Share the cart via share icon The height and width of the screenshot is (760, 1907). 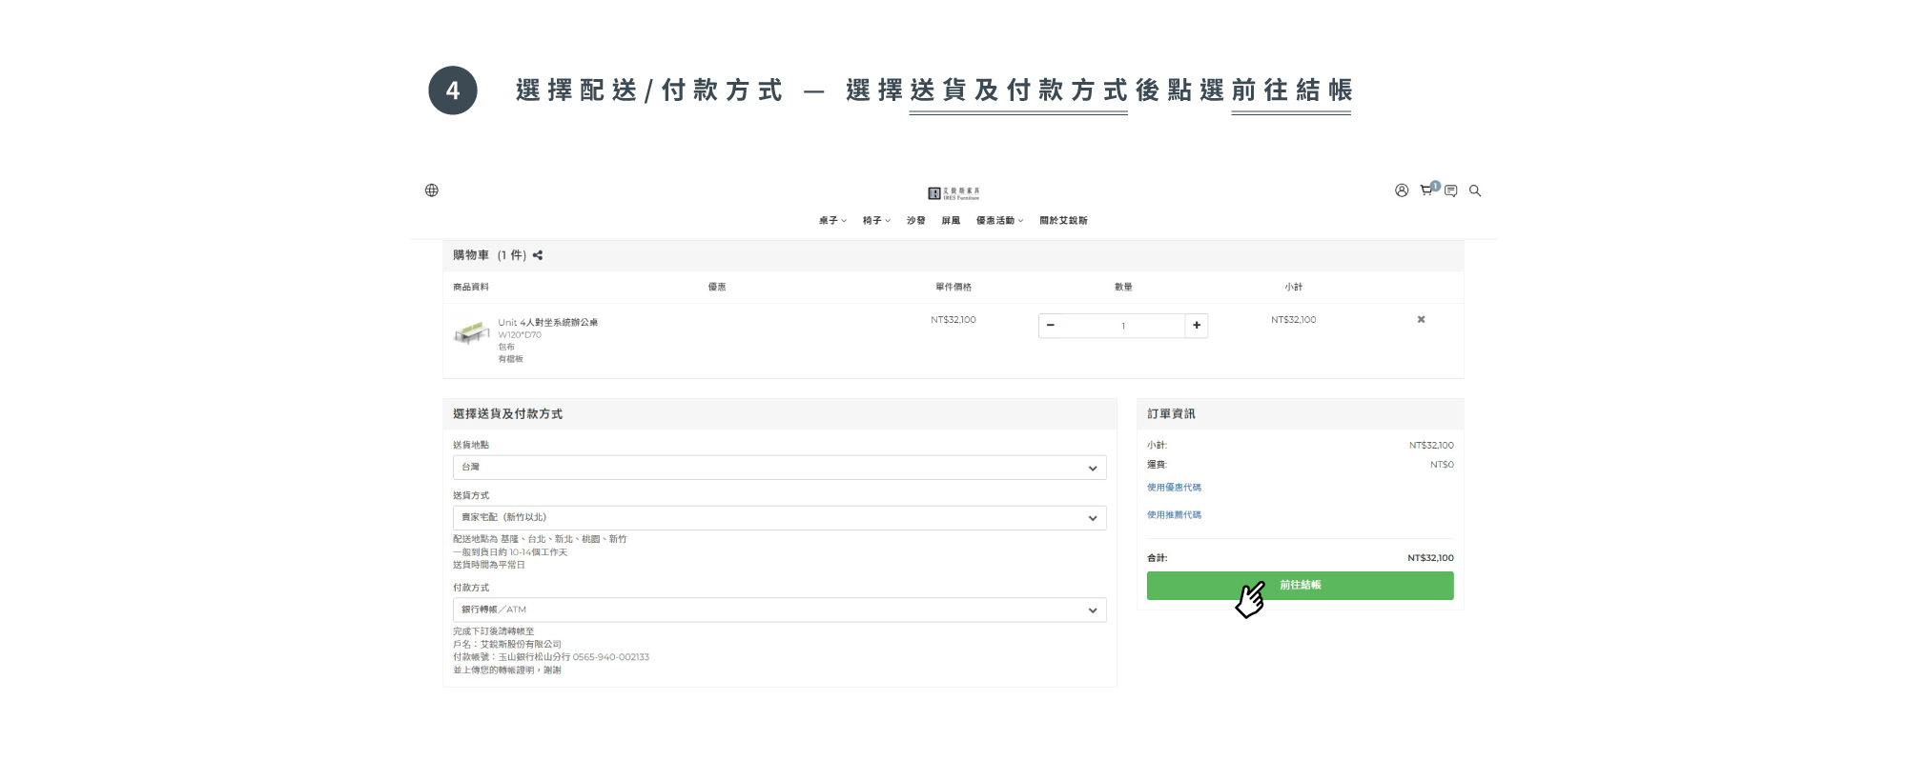(538, 255)
